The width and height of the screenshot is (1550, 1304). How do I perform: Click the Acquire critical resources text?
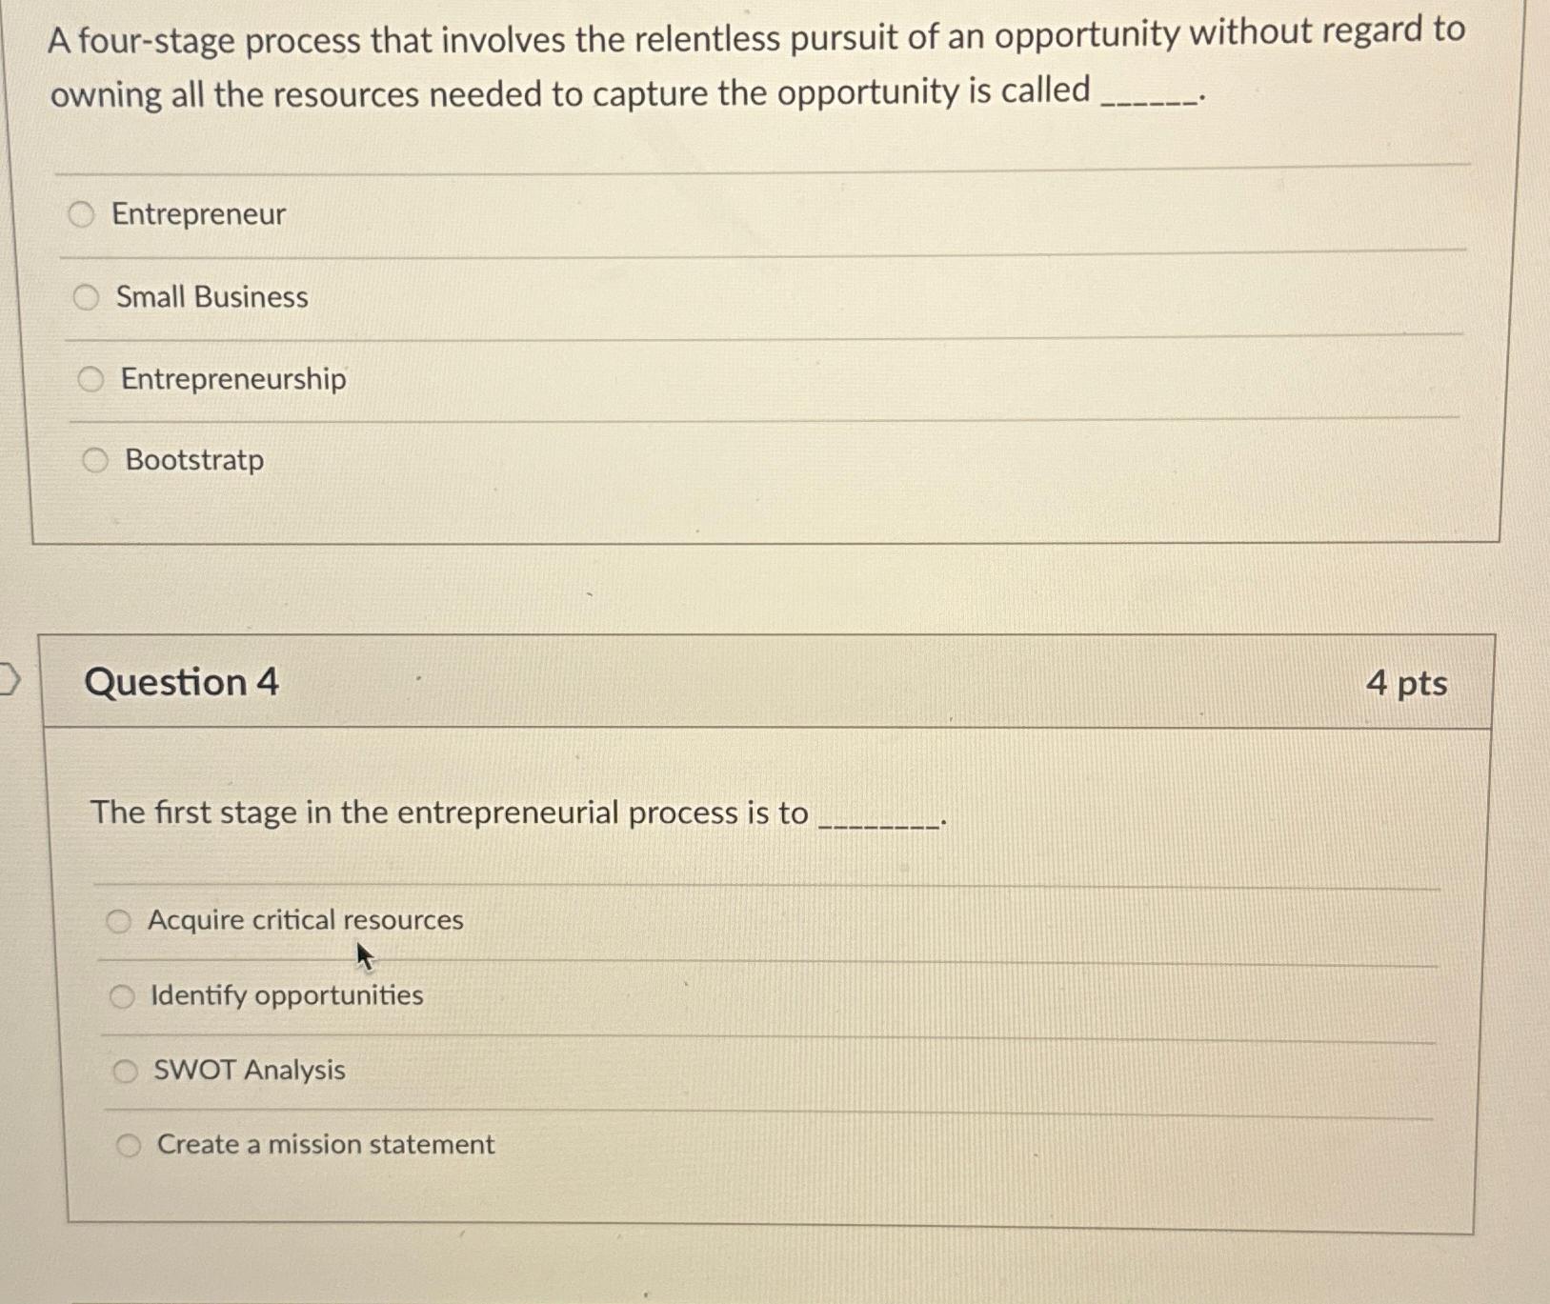tap(307, 920)
